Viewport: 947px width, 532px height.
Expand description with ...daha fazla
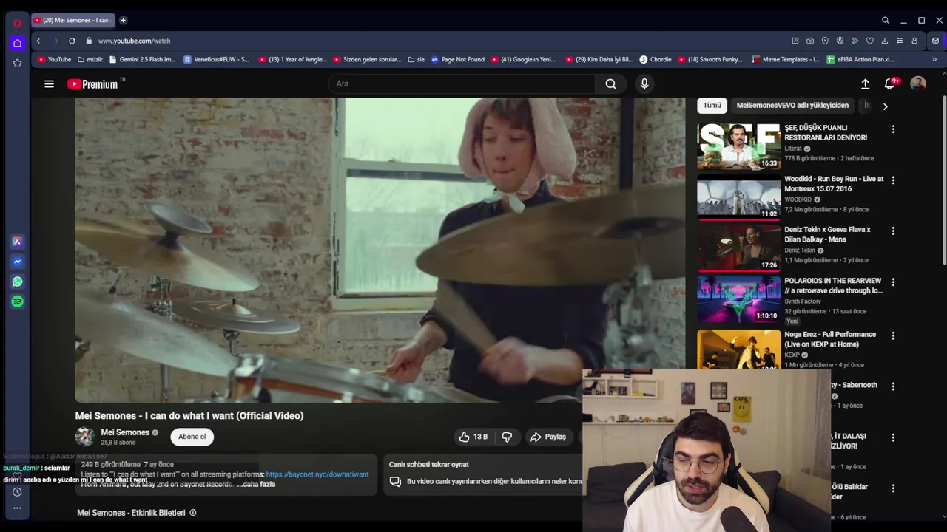[x=256, y=484]
